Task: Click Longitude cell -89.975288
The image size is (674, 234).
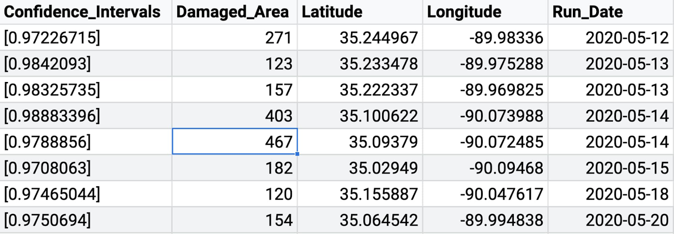Action: pos(485,63)
